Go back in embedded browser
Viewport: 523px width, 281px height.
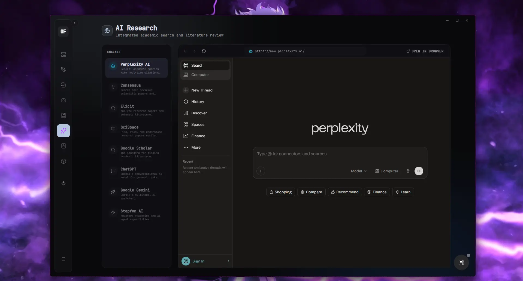[185, 51]
